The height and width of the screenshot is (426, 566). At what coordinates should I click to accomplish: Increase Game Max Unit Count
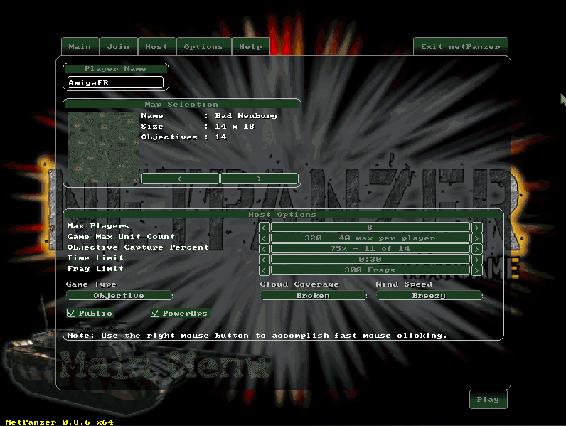(477, 238)
